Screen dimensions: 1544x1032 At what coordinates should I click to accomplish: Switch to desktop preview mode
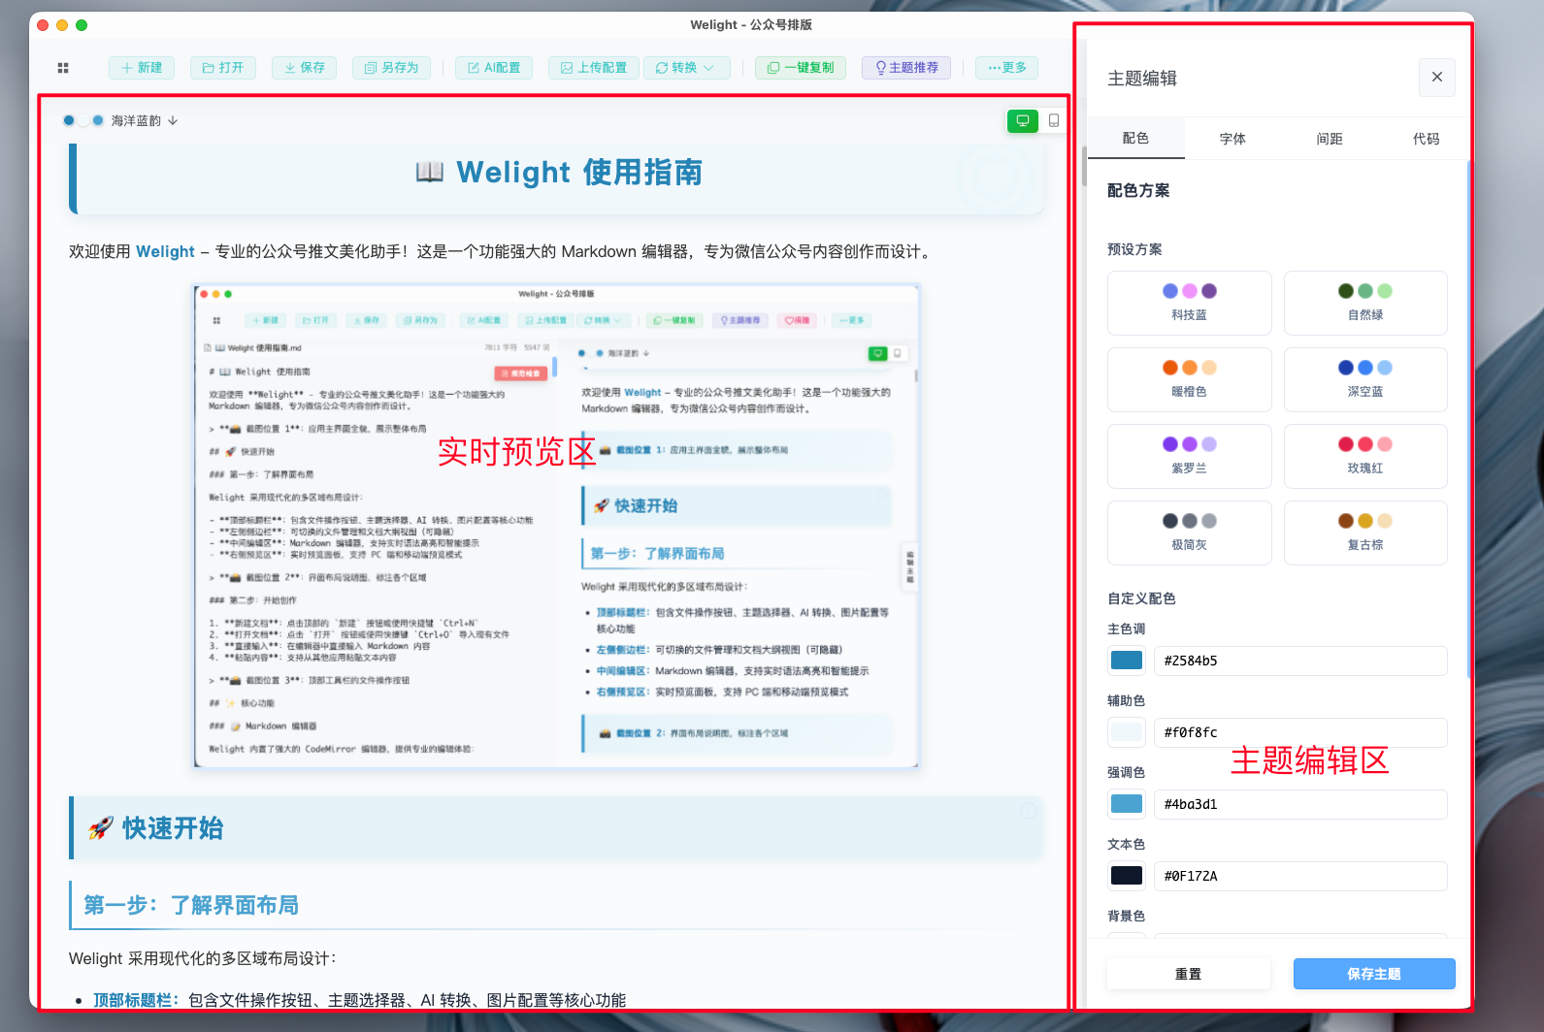point(1023,121)
